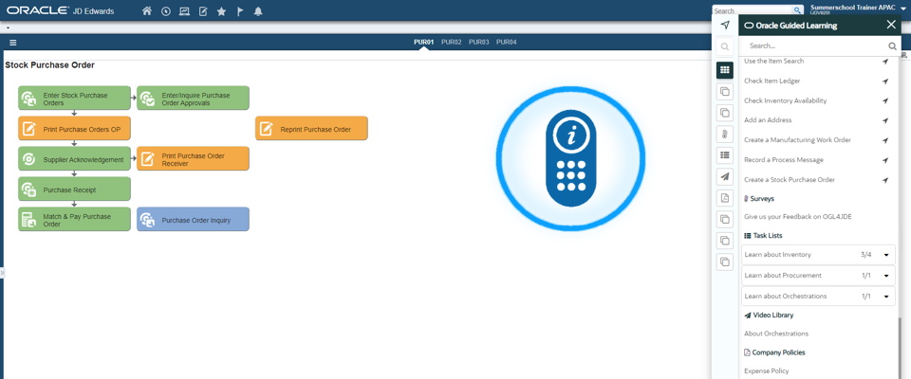Launch guide arrow for Check Item Ledger

(884, 81)
